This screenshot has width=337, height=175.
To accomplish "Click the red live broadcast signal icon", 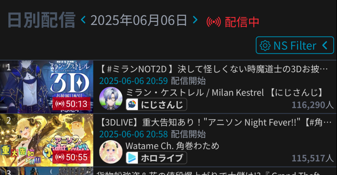I will [x=214, y=22].
